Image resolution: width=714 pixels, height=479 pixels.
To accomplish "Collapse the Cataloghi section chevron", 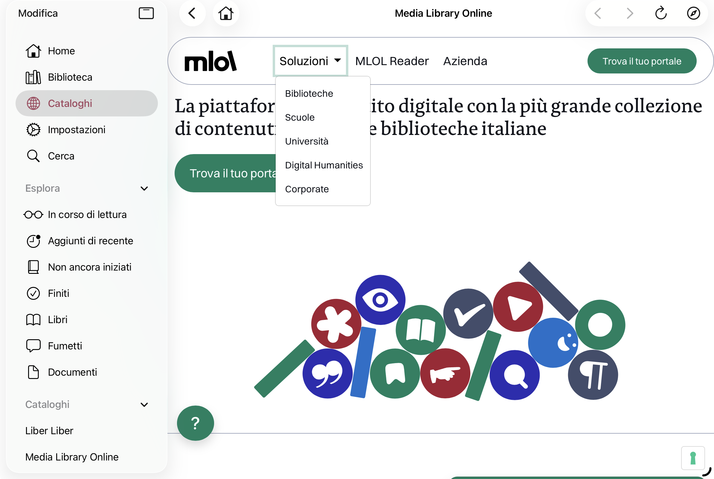I will pyautogui.click(x=144, y=405).
